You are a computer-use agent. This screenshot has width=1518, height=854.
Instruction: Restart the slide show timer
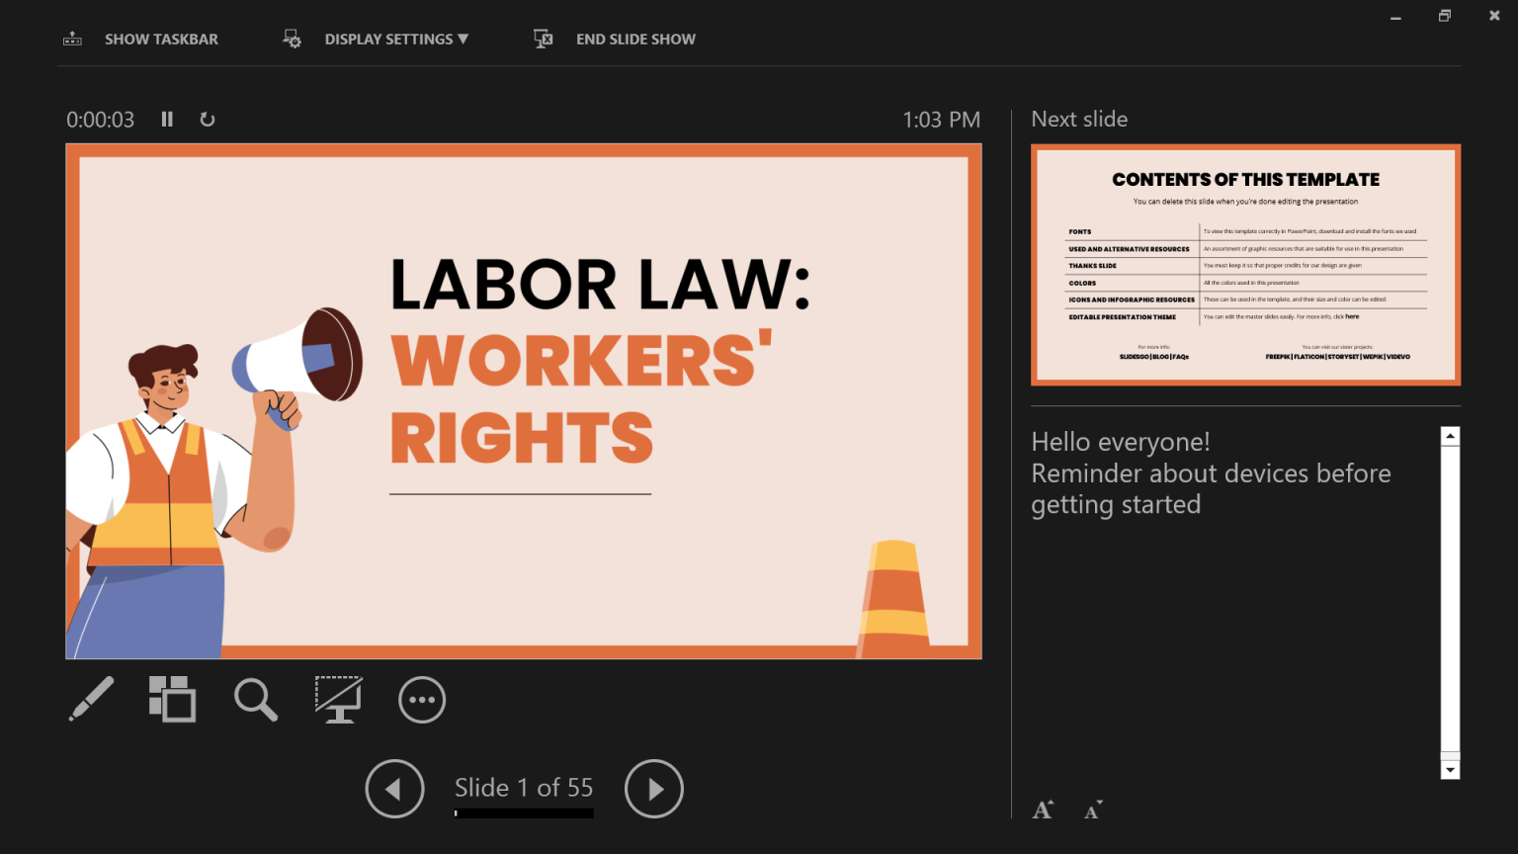click(208, 120)
